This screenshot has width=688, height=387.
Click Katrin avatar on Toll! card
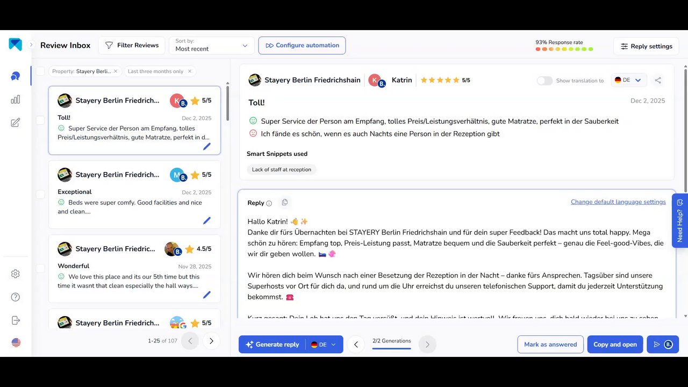coord(178,101)
